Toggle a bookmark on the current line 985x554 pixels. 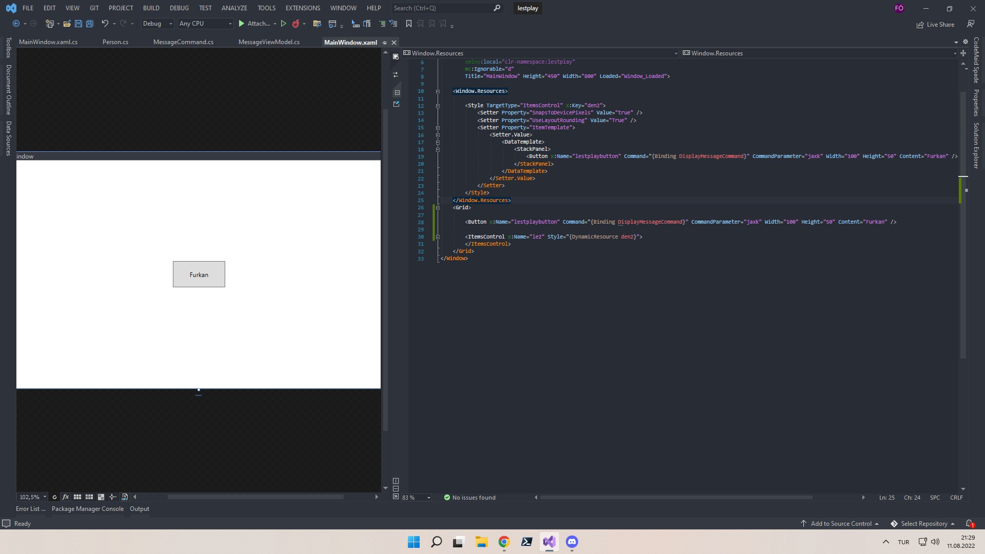[409, 24]
